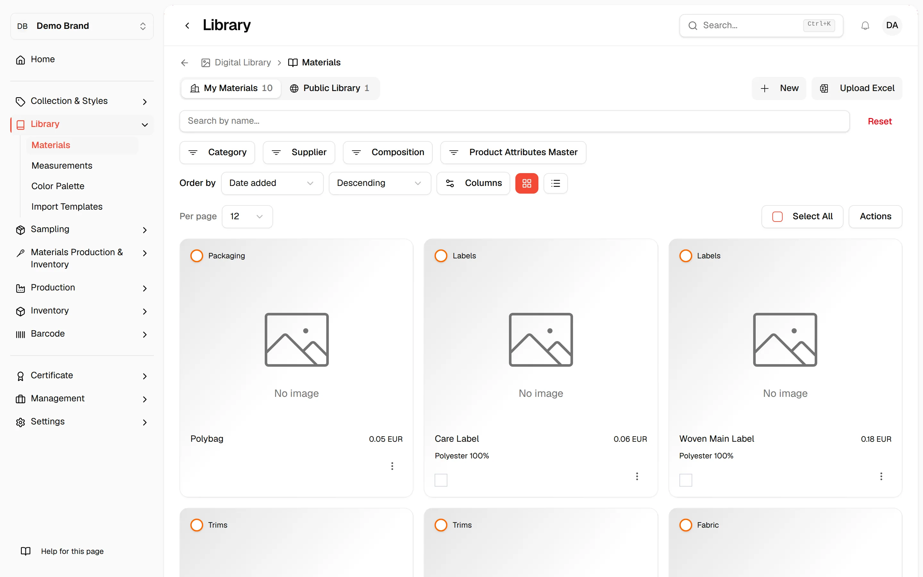
Task: Click the Home icon in the sidebar
Action: [21, 60]
